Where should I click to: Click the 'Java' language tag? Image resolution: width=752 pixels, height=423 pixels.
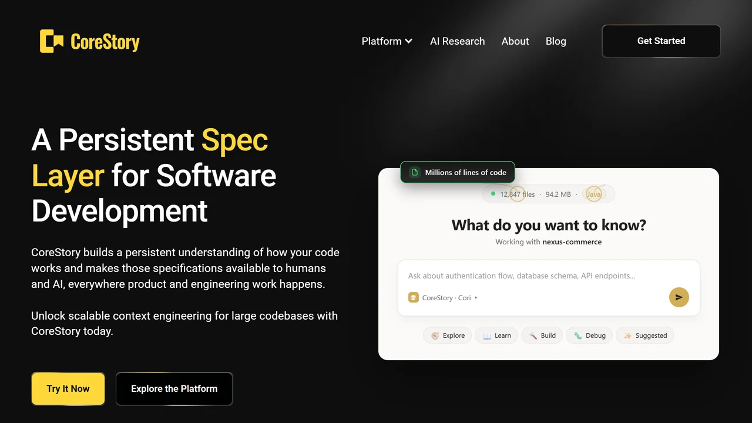pos(594,194)
